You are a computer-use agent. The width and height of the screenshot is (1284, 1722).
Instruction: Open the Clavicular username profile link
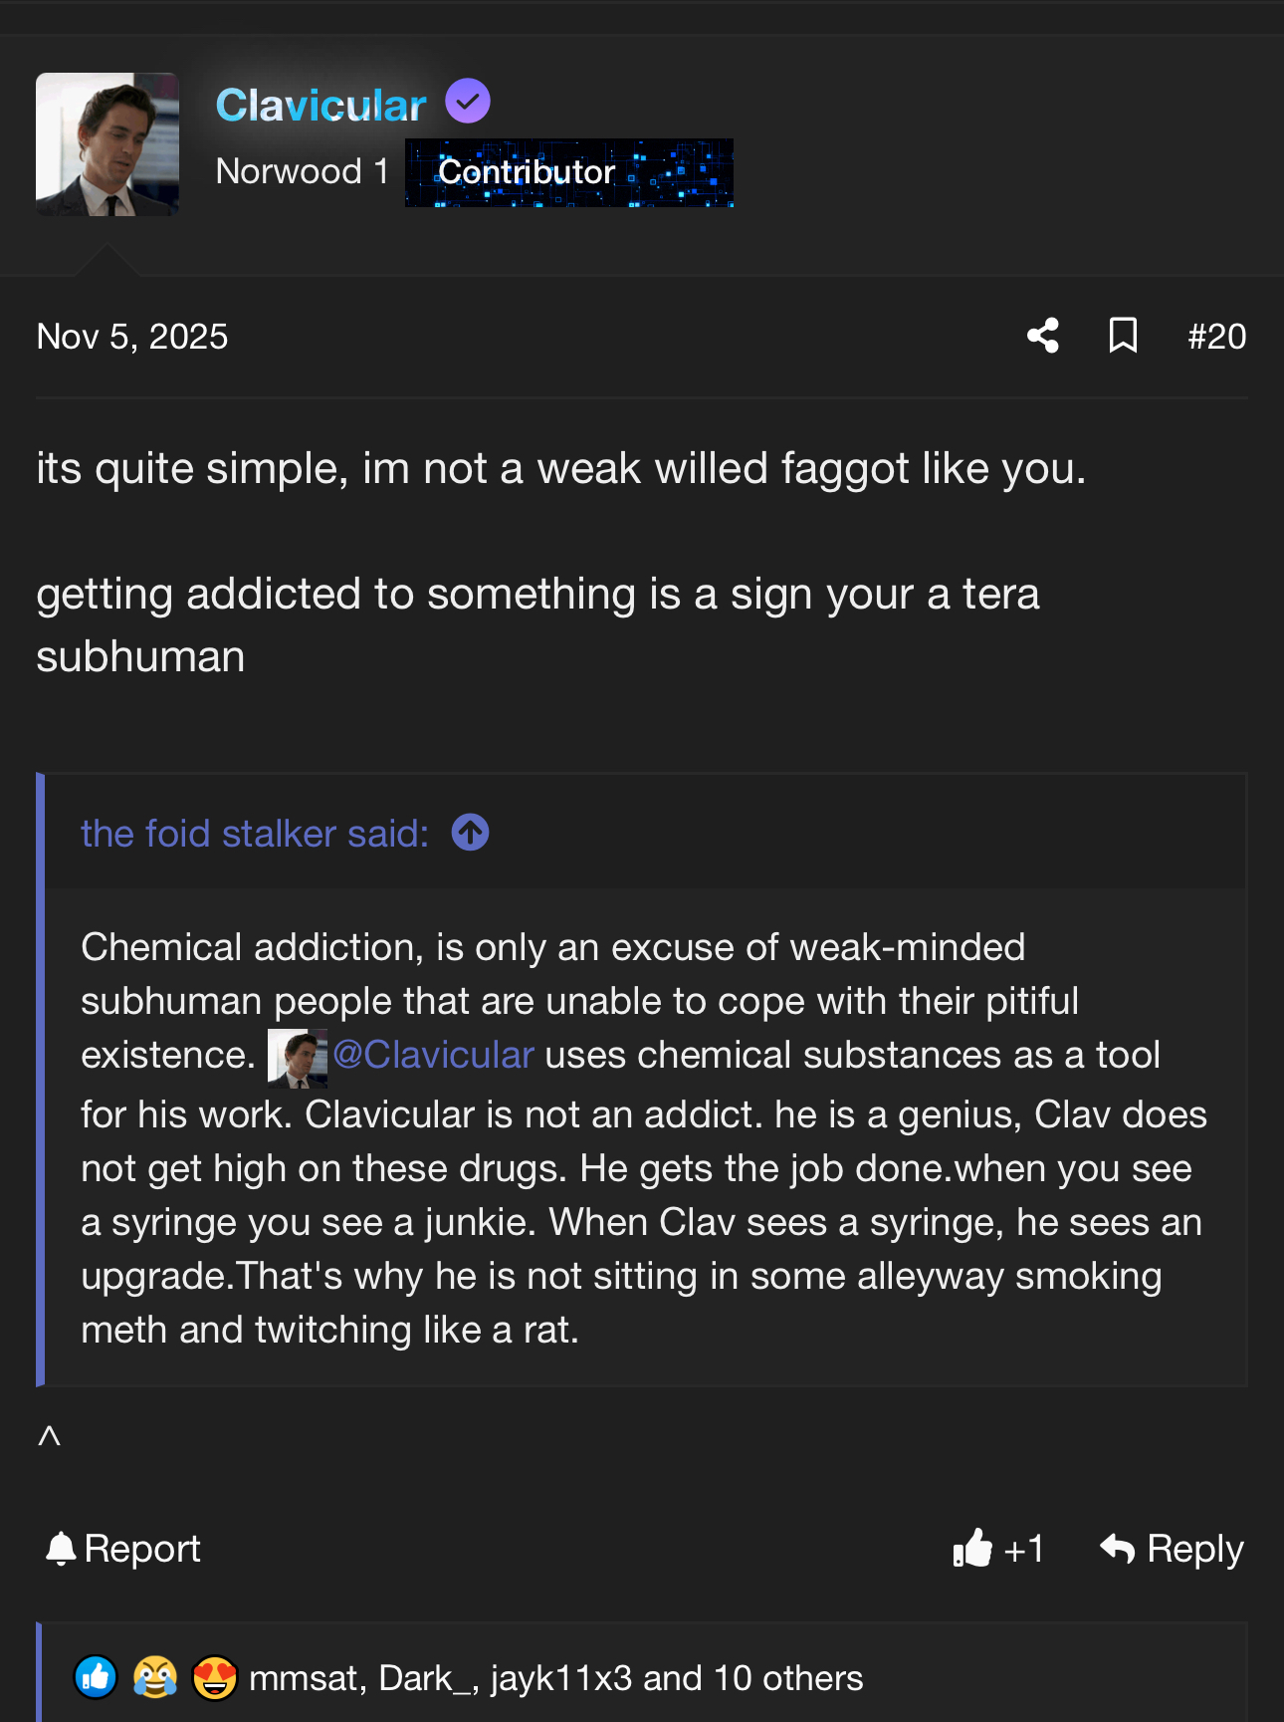[321, 106]
